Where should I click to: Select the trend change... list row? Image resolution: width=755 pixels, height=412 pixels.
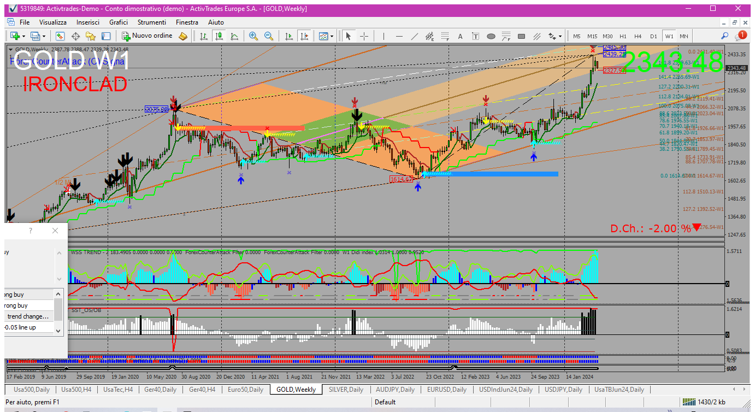(28, 316)
